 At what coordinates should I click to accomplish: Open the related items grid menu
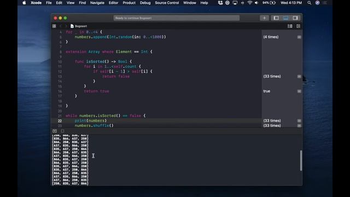click(x=54, y=26)
